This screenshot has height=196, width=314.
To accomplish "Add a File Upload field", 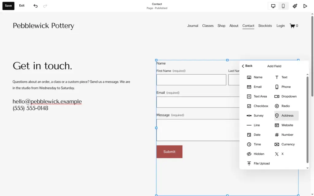I will tap(258, 164).
